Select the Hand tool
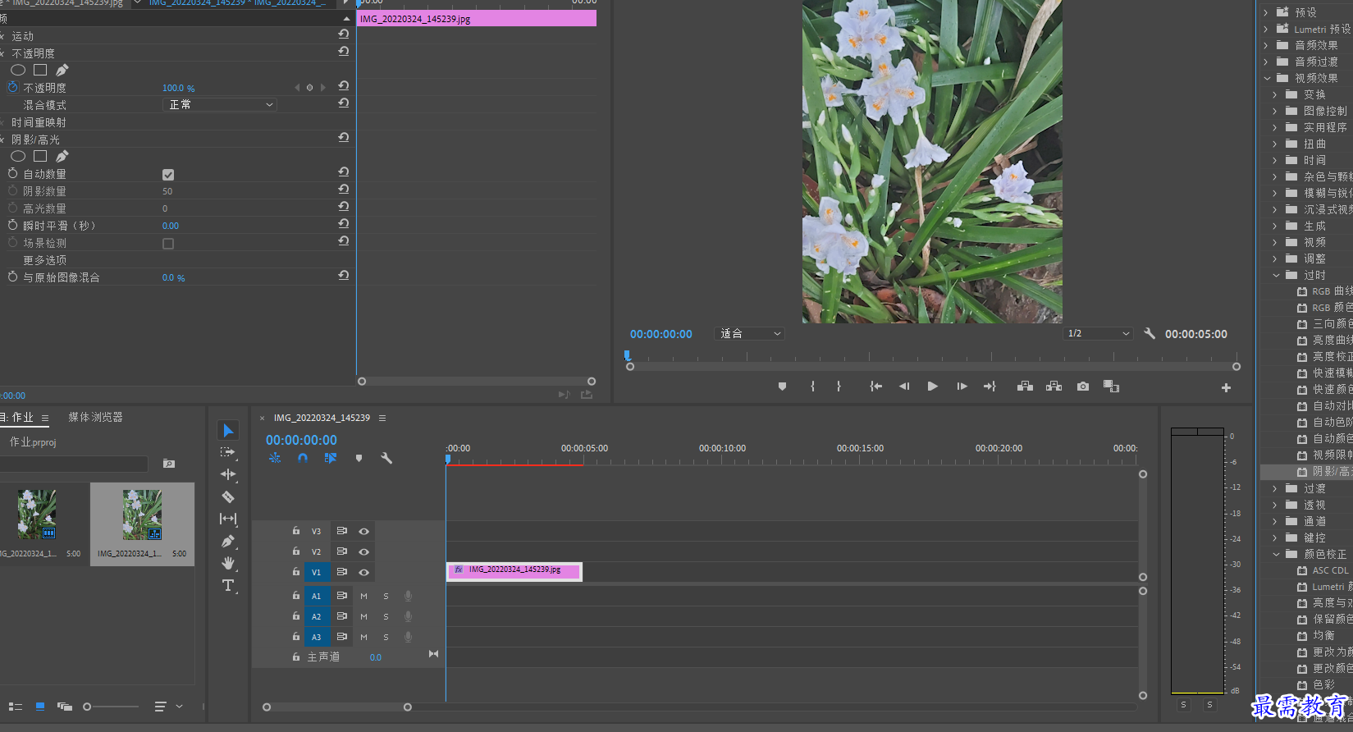The height and width of the screenshot is (732, 1353). click(x=228, y=563)
